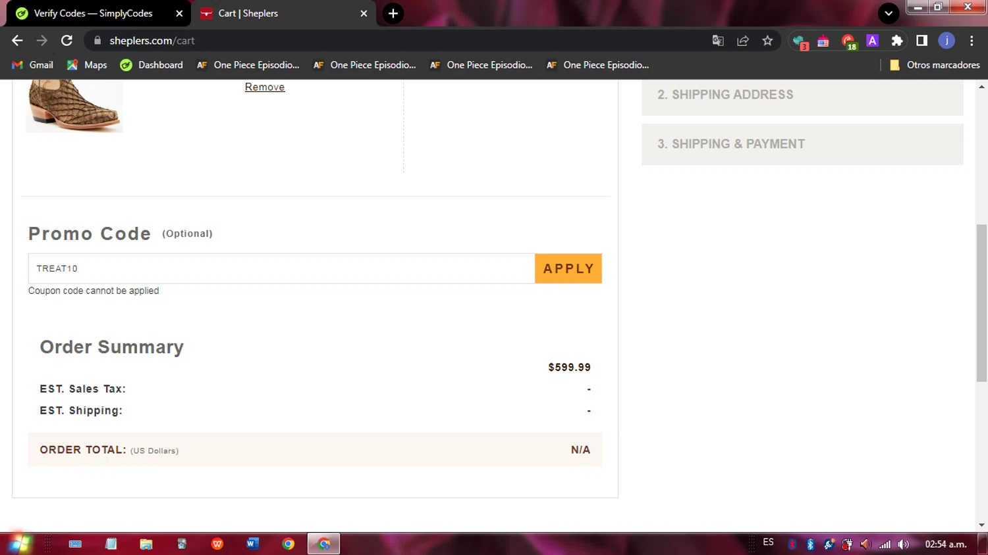Viewport: 988px width, 555px height.
Task: Open the purple A extension
Action: (x=873, y=41)
